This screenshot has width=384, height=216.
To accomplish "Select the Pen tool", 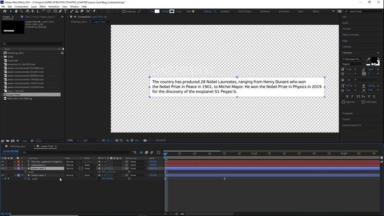I will [60, 11].
